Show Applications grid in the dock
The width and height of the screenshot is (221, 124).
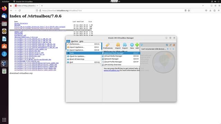[x=4, y=120]
